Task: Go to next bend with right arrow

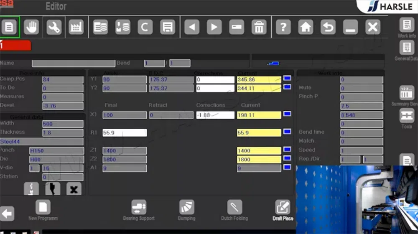Action: 214,27
